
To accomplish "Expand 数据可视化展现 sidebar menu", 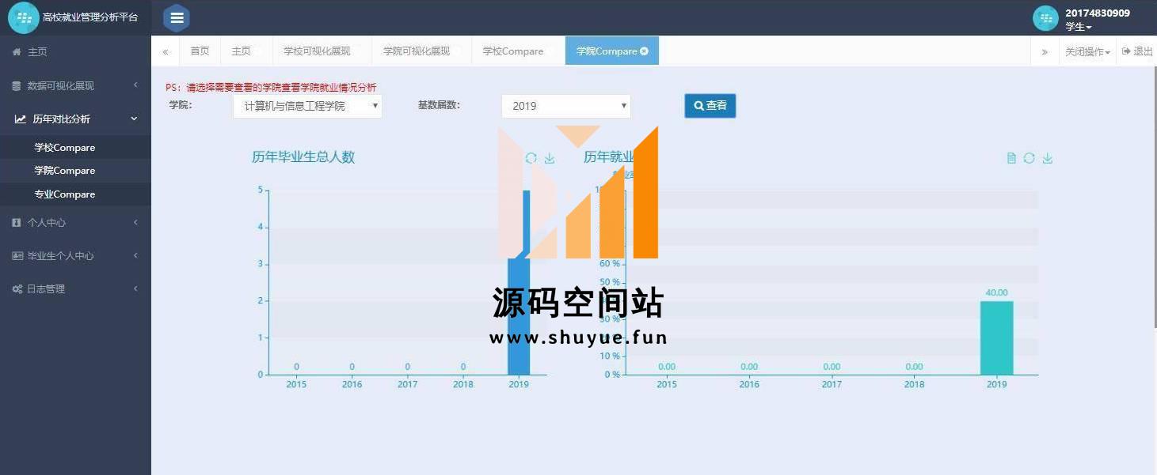I will (75, 85).
